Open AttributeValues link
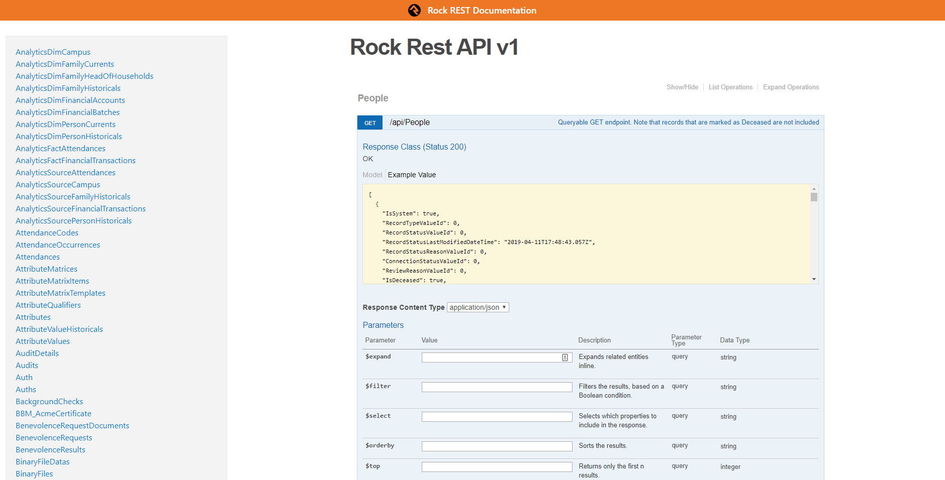945x480 pixels. [x=43, y=341]
